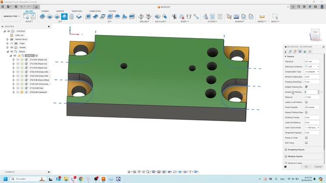
Task: Click the G-code post process icon in ACTIONS
Action: pyautogui.click(x=212, y=16)
